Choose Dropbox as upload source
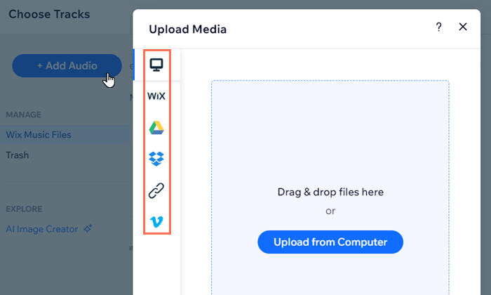Image resolution: width=491 pixels, height=295 pixels. (156, 159)
